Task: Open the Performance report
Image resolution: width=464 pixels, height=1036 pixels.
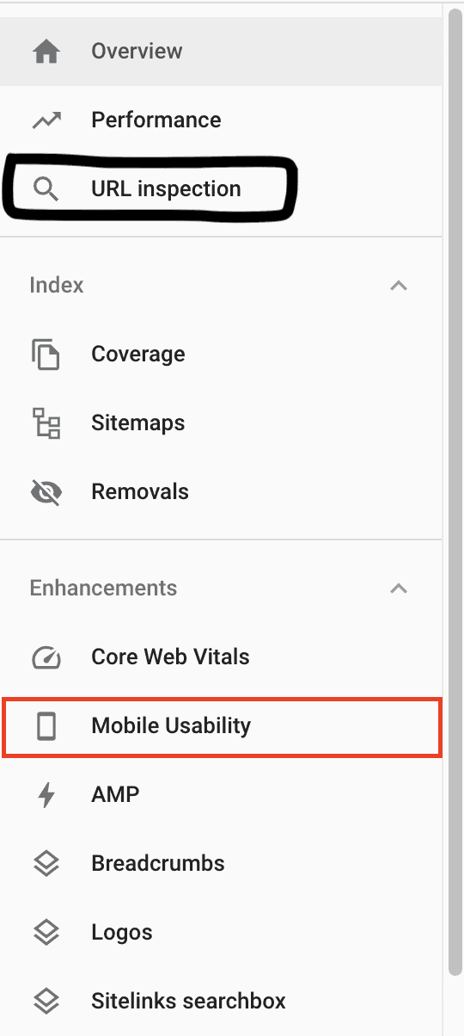Action: (x=222, y=120)
